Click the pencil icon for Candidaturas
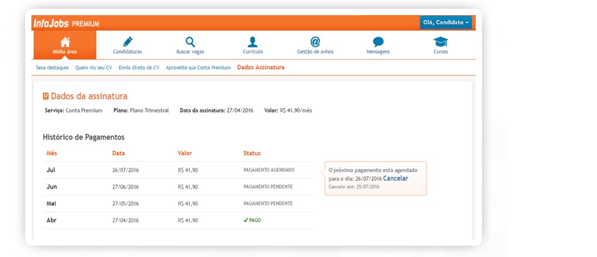This screenshot has width=597, height=257. point(128,41)
